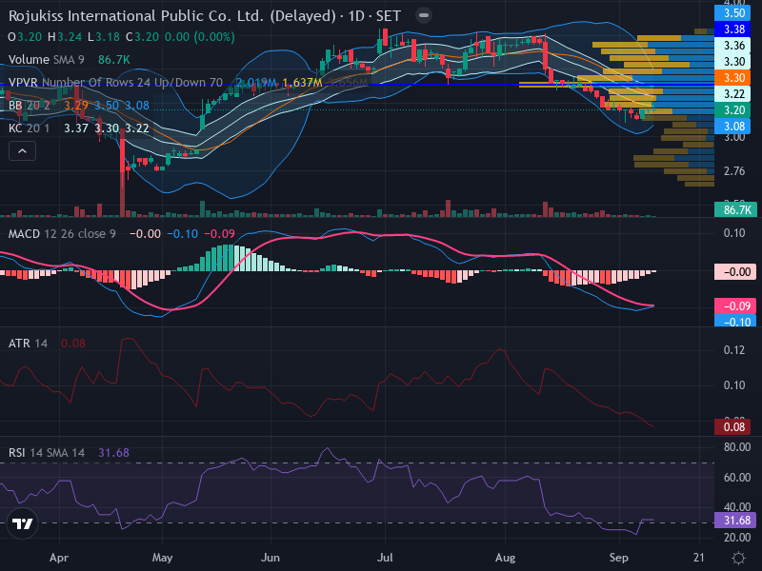762x571 pixels.
Task: Select the RSI 14 SMA 14 label
Action: point(46,453)
